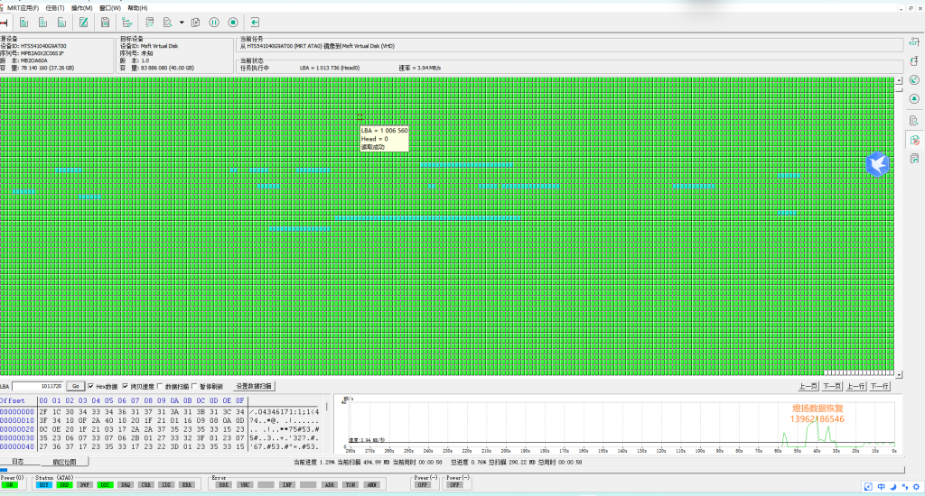Click the 下一页 button

pyautogui.click(x=832, y=387)
